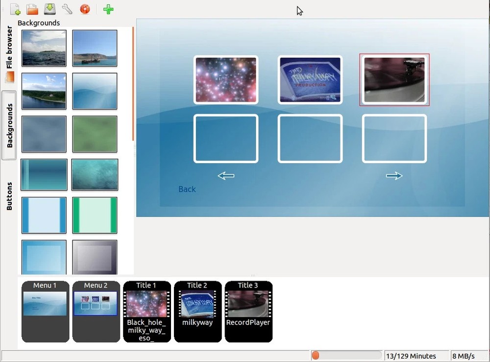Image resolution: width=490 pixels, height=362 pixels.
Task: Select the left arrow navigation button
Action: 225,175
